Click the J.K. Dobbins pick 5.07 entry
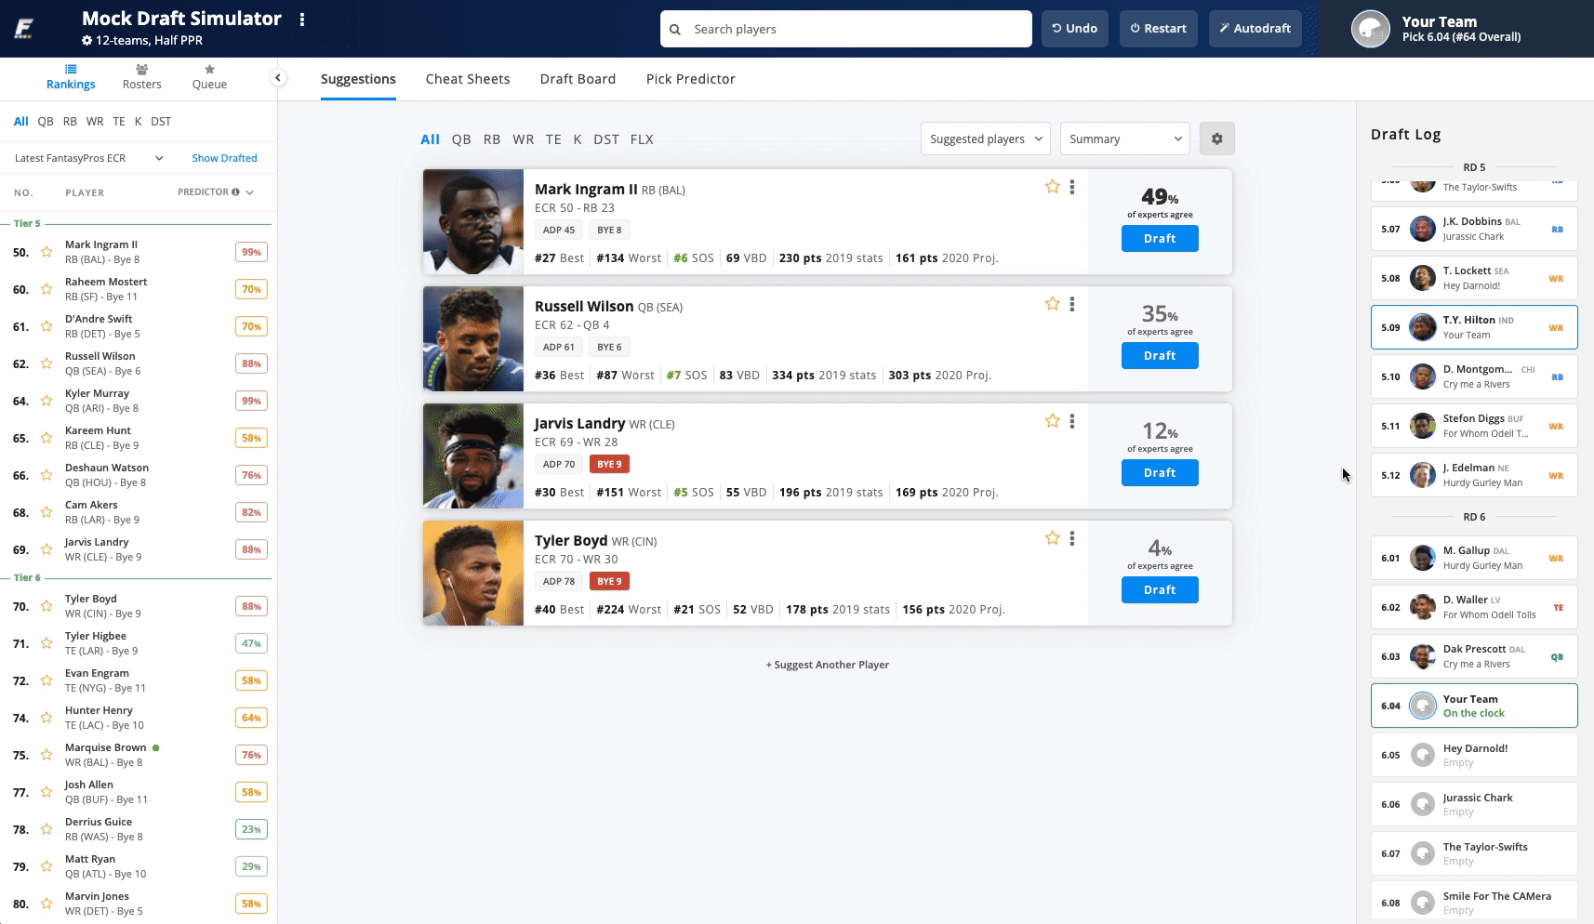The image size is (1594, 924). 1474,229
